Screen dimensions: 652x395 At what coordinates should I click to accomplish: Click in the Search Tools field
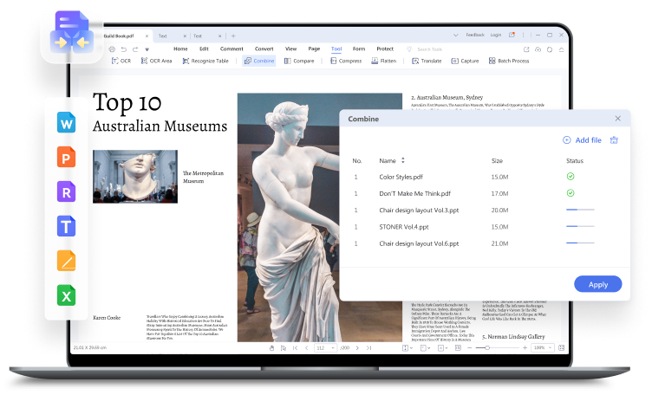[x=429, y=49]
